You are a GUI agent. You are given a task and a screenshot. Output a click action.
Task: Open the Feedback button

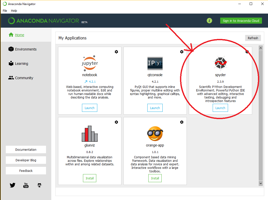[x=26, y=171]
